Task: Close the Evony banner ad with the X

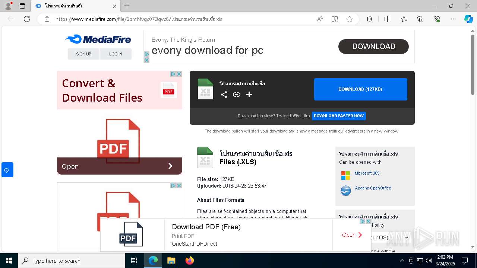Action: point(146,60)
